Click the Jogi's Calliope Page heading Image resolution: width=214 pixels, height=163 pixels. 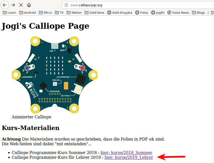(45, 26)
